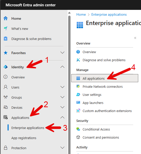Click the Users label in sidebar
141x154 pixels.
[15, 87]
